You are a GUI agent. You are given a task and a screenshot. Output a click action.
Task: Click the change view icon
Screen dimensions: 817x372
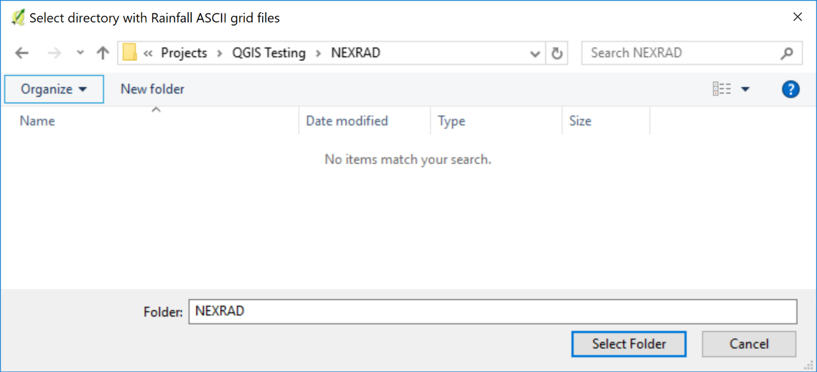tap(722, 89)
